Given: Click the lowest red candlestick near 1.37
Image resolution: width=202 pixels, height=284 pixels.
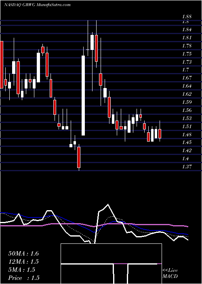Looking at the screenshot, I should coord(79,157).
